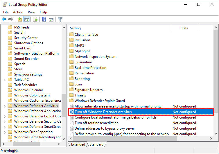
Task: Click settings list horizontal scroll right arrow
Action: click(211, 139)
